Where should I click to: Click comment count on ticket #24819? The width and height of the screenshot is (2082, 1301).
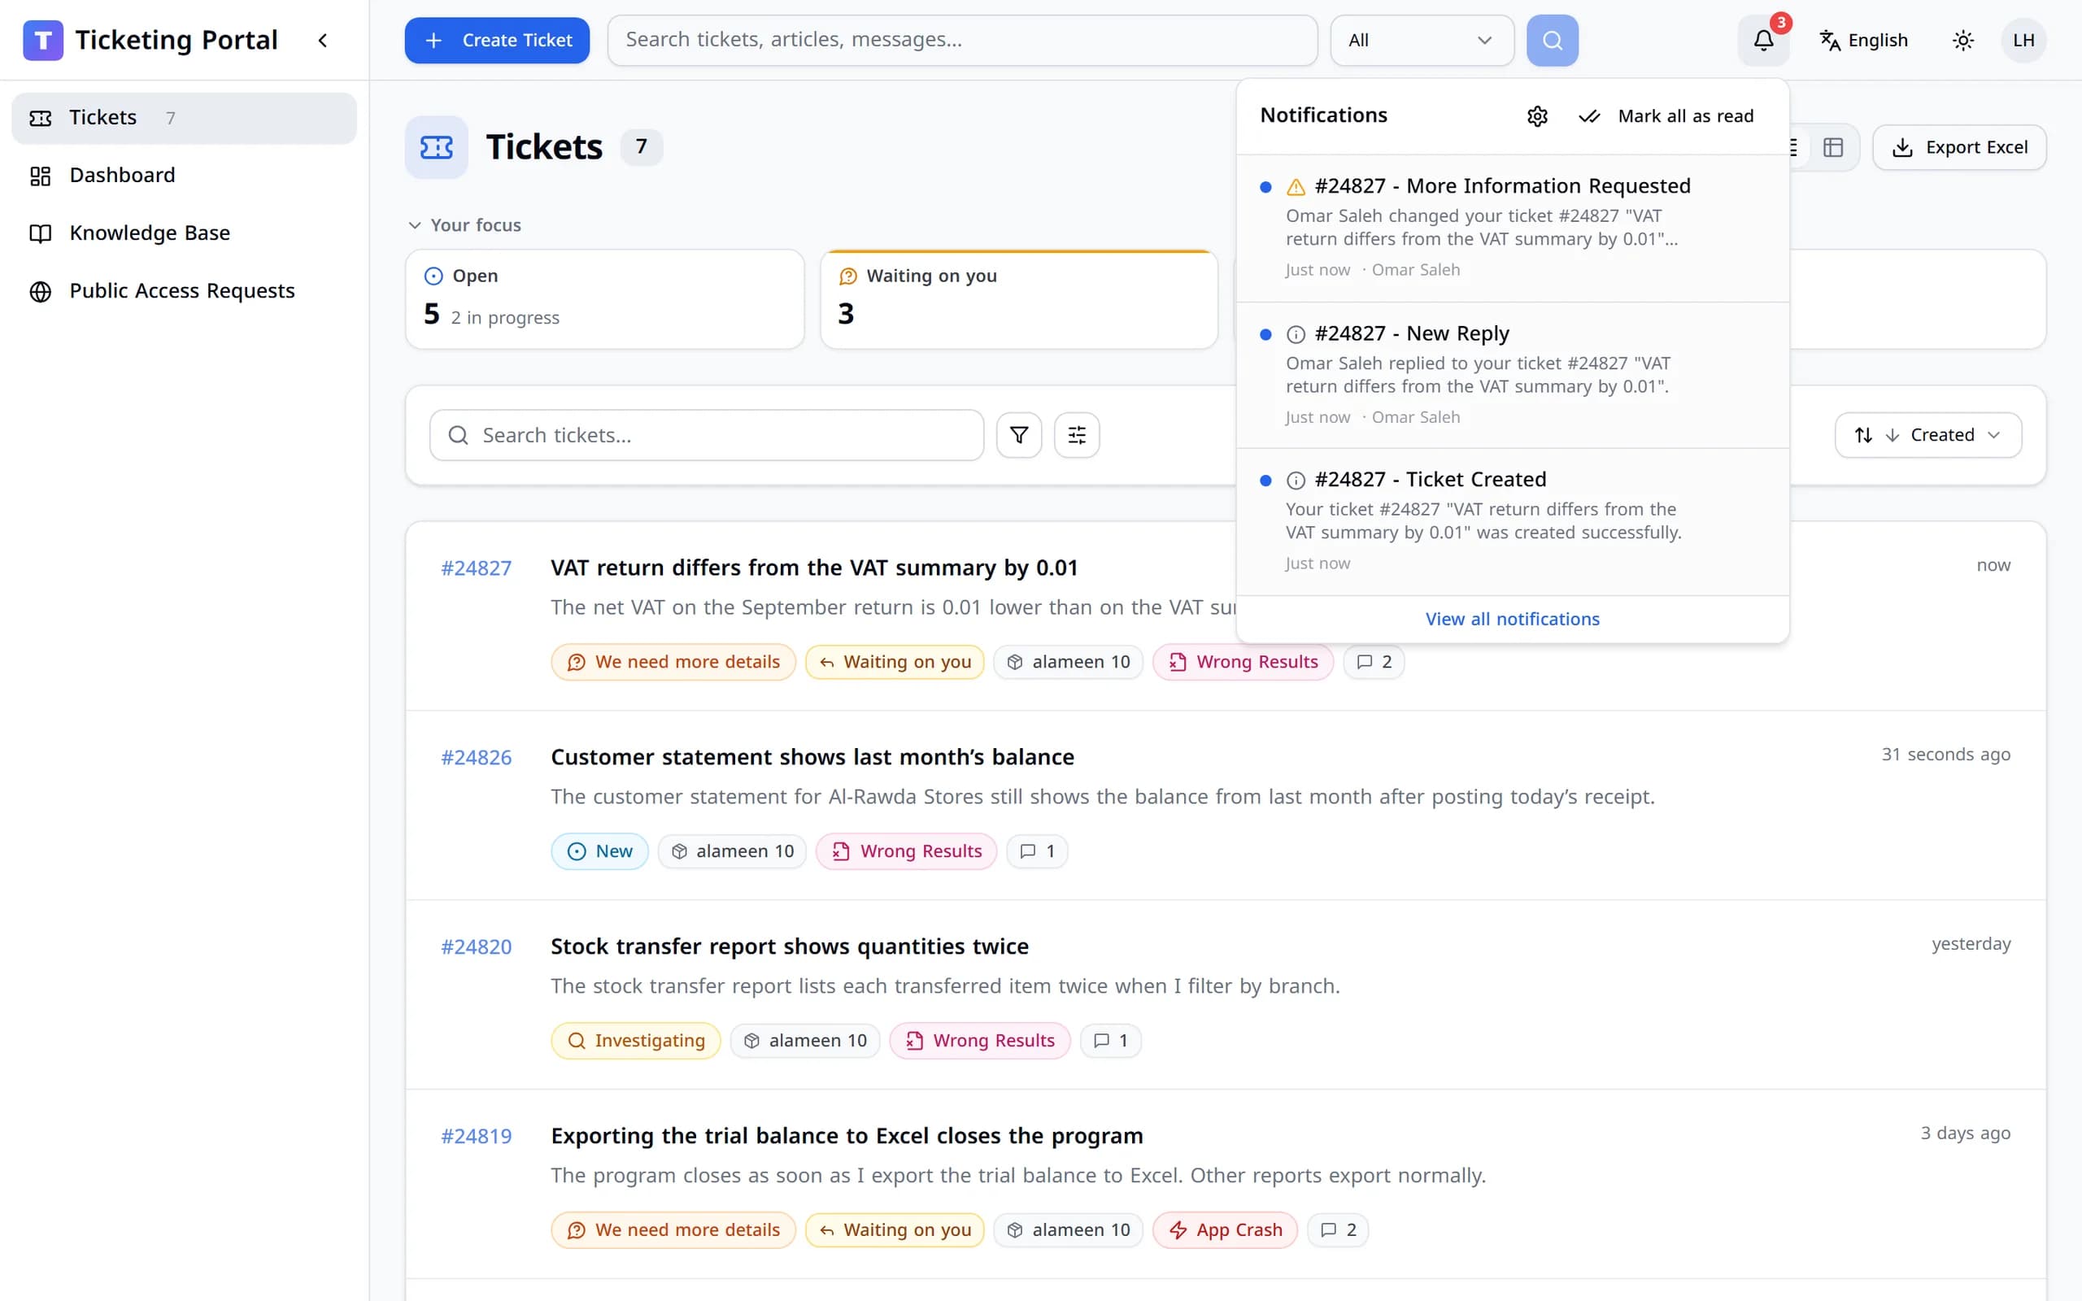[x=1338, y=1229]
